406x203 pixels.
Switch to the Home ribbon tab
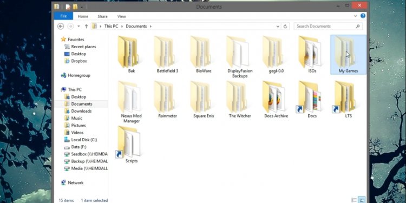[83, 16]
